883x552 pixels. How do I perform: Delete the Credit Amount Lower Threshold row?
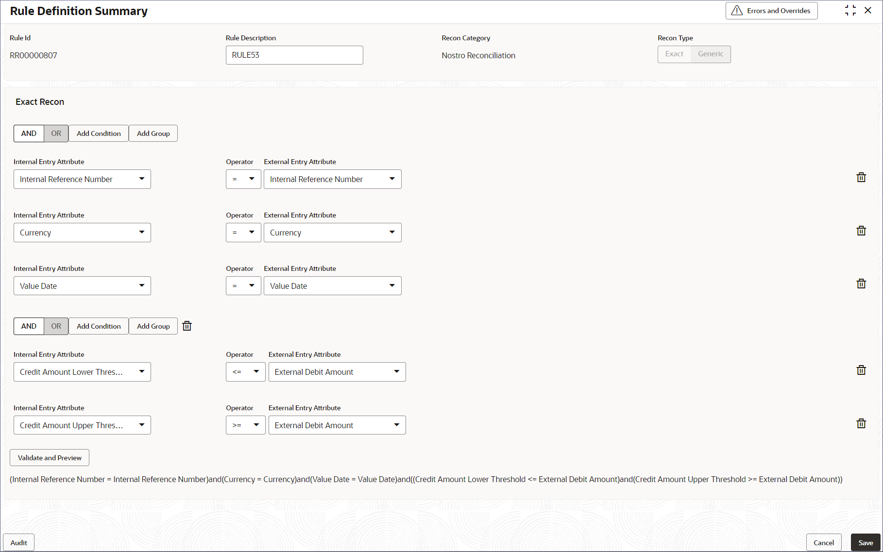point(861,370)
